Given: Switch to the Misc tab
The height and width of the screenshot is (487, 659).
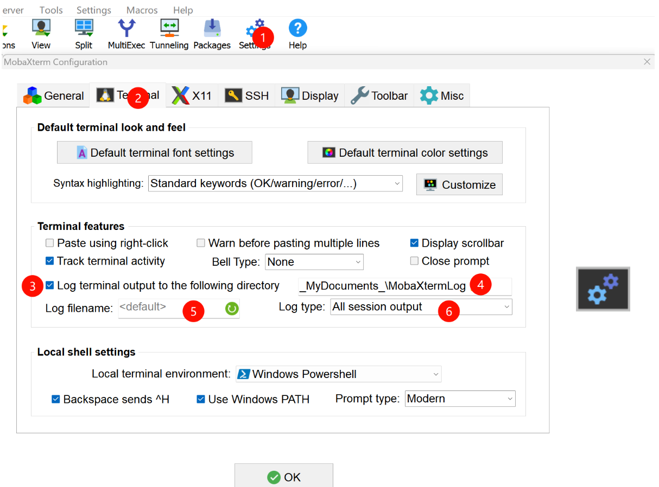Looking at the screenshot, I should pyautogui.click(x=442, y=95).
